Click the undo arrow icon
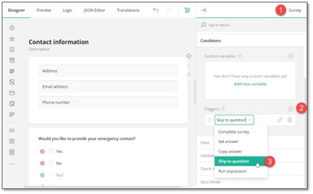Screen dimensions: 313x194 pos(155,10)
